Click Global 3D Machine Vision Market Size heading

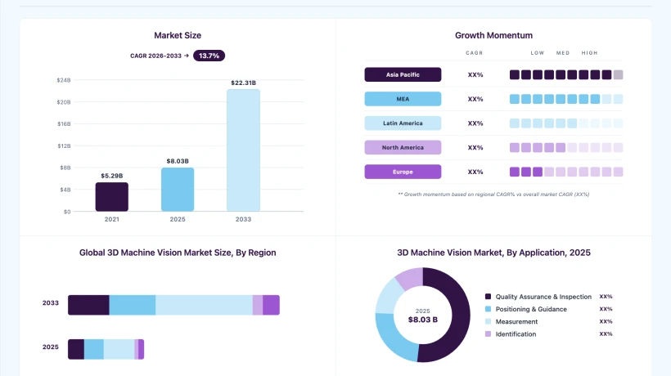tap(178, 253)
